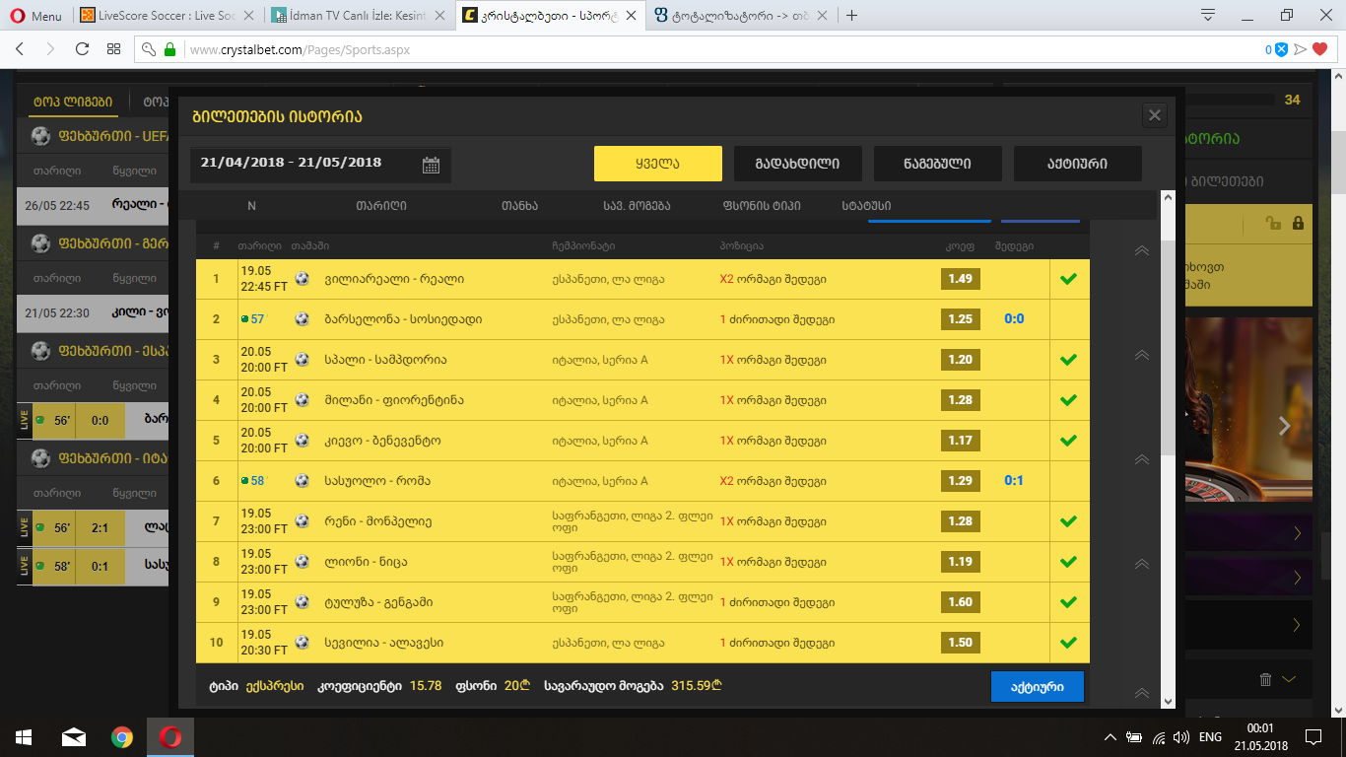1346x757 pixels.
Task: Click the 0:1 score in the სასუოლო - რომა row
Action: click(x=1014, y=481)
